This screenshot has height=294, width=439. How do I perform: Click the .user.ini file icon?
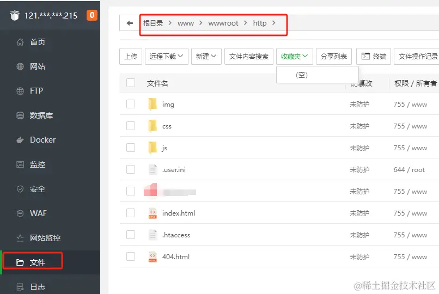pos(153,169)
